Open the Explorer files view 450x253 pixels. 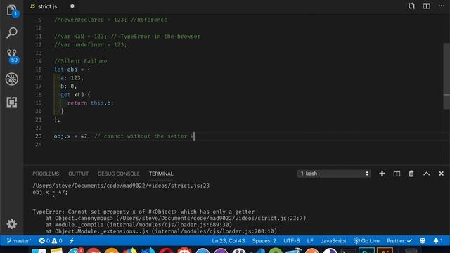[12, 11]
